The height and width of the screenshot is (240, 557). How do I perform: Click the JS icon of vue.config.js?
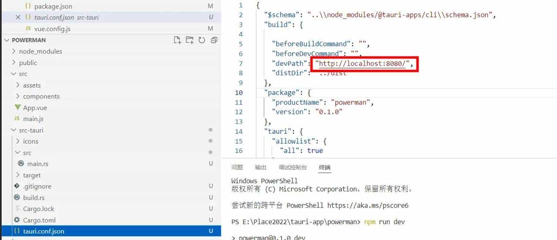[28, 29]
